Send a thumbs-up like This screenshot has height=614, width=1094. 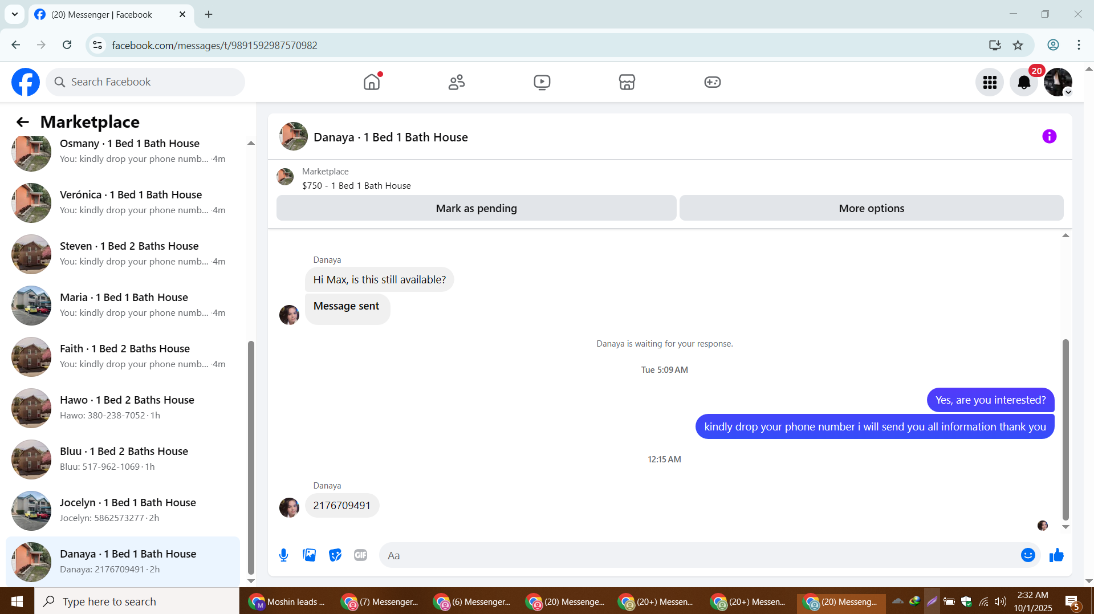(1056, 555)
